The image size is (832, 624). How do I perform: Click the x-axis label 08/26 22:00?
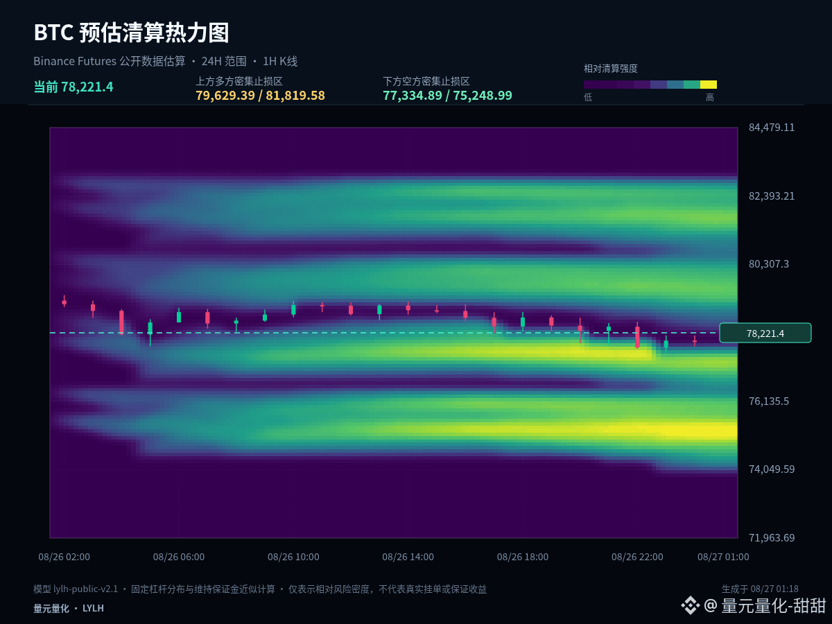(x=637, y=557)
